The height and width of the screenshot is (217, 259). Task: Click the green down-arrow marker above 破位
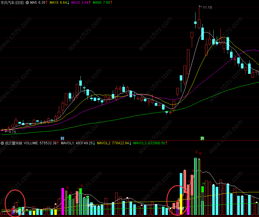coord(88,197)
